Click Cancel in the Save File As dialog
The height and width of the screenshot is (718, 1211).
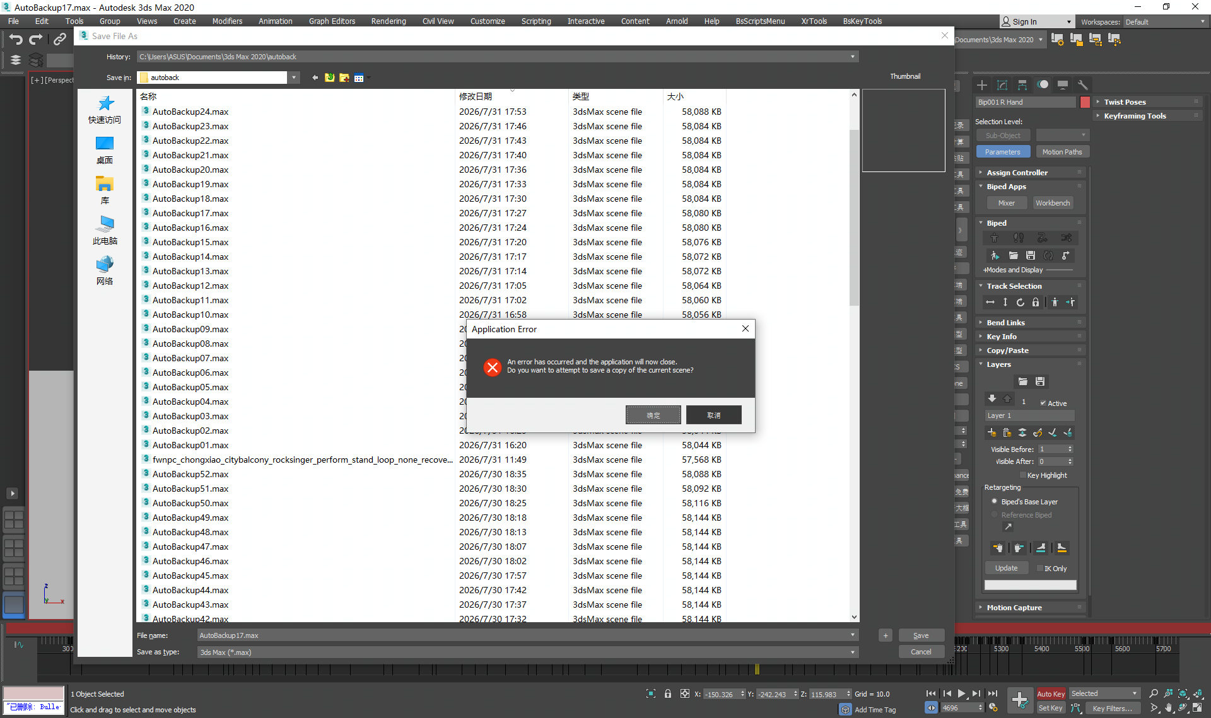coord(921,652)
